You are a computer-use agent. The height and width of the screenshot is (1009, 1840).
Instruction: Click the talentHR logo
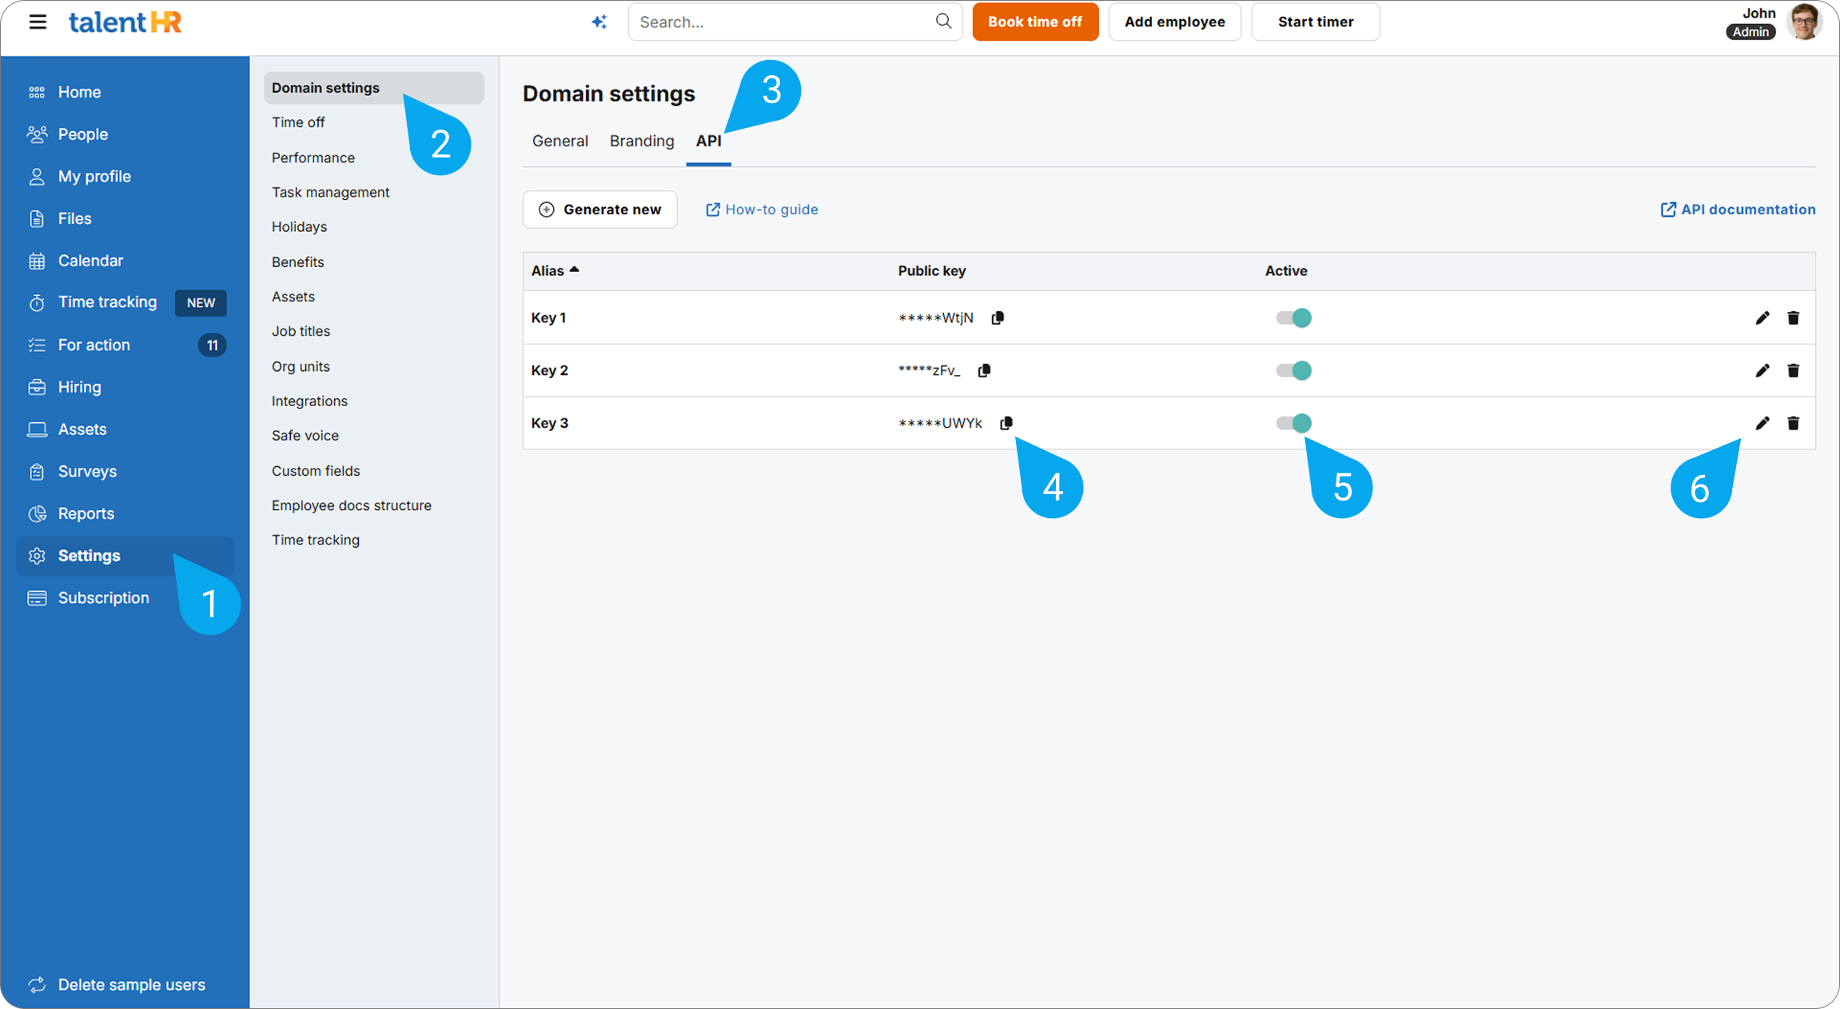[x=125, y=22]
